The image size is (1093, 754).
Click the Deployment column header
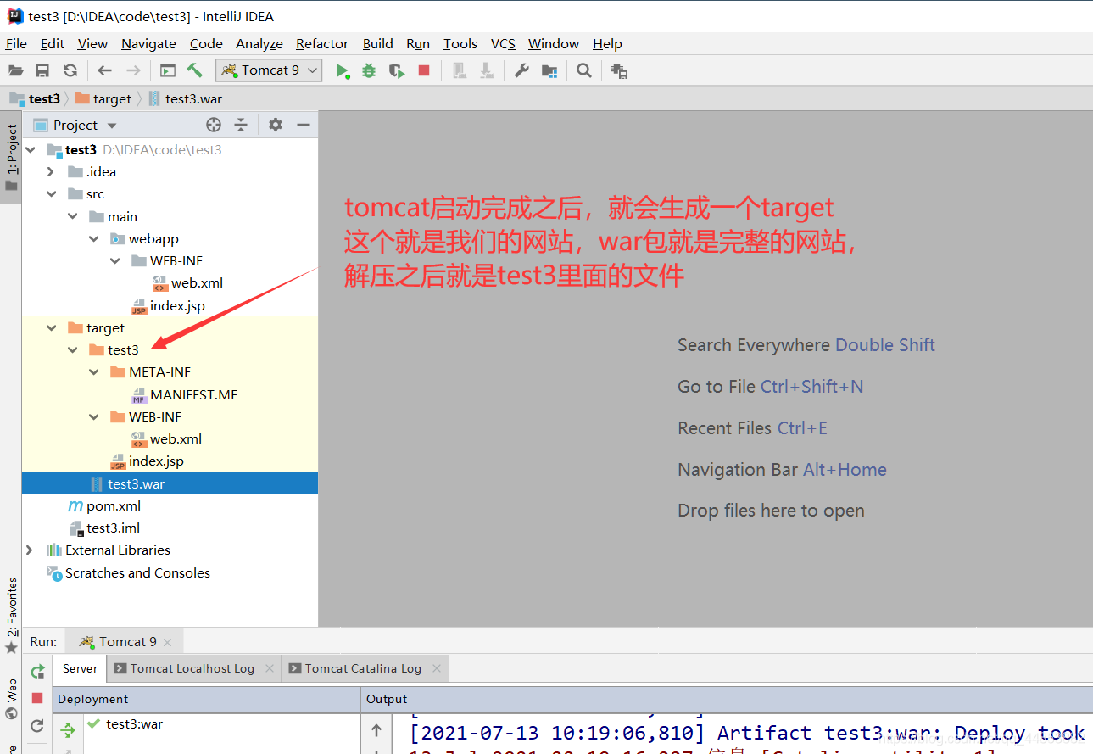tap(208, 699)
